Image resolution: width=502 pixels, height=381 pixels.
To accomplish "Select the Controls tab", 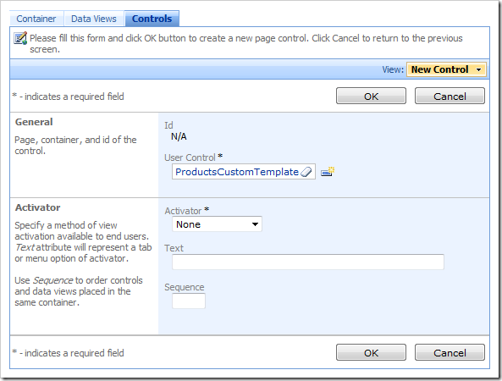I will pos(152,19).
